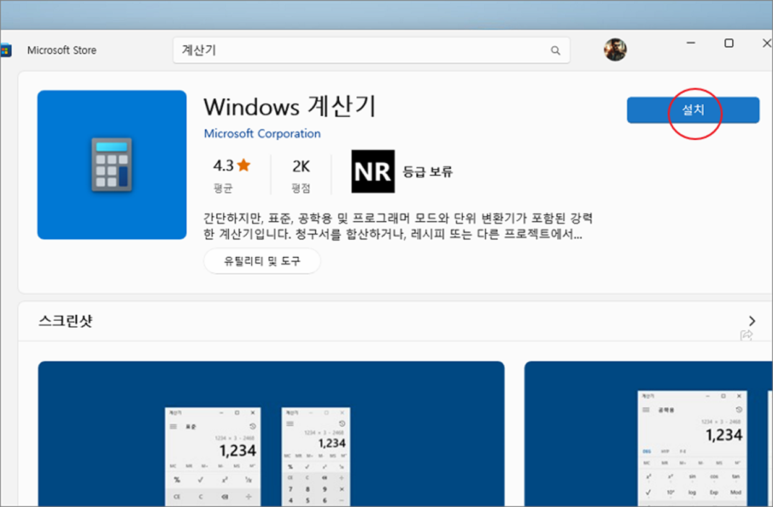The width and height of the screenshot is (773, 507).
Task: Click the 설치 install button
Action: [693, 110]
